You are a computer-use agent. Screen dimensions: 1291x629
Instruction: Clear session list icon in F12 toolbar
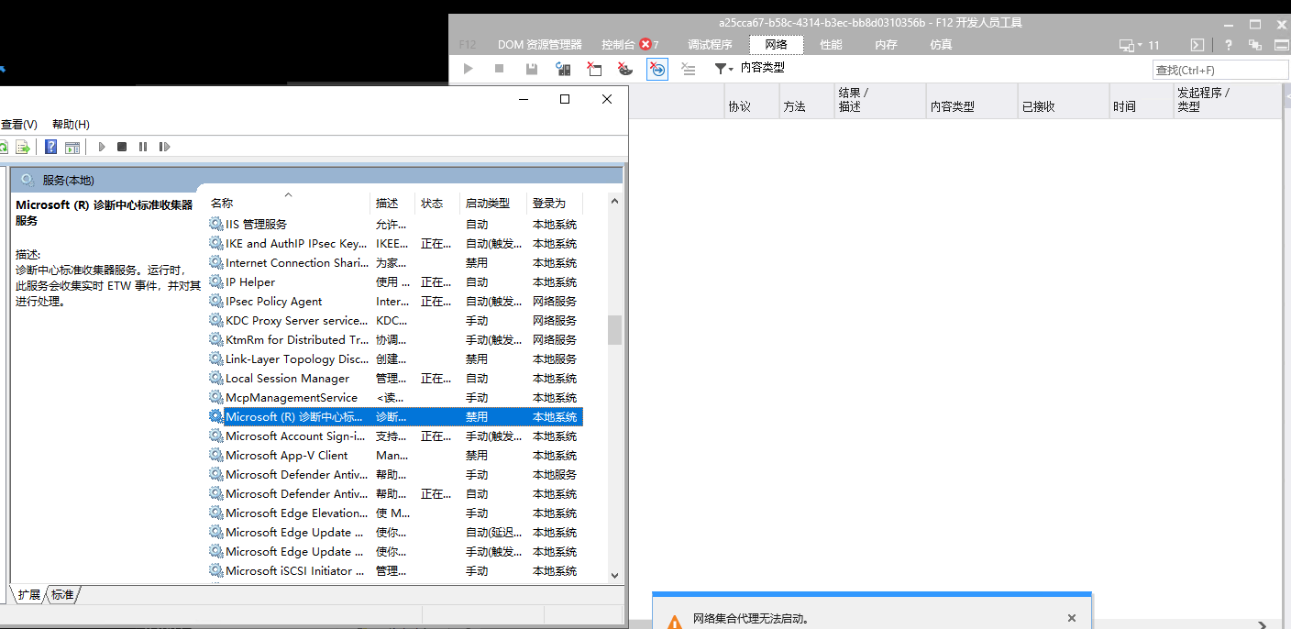point(689,69)
